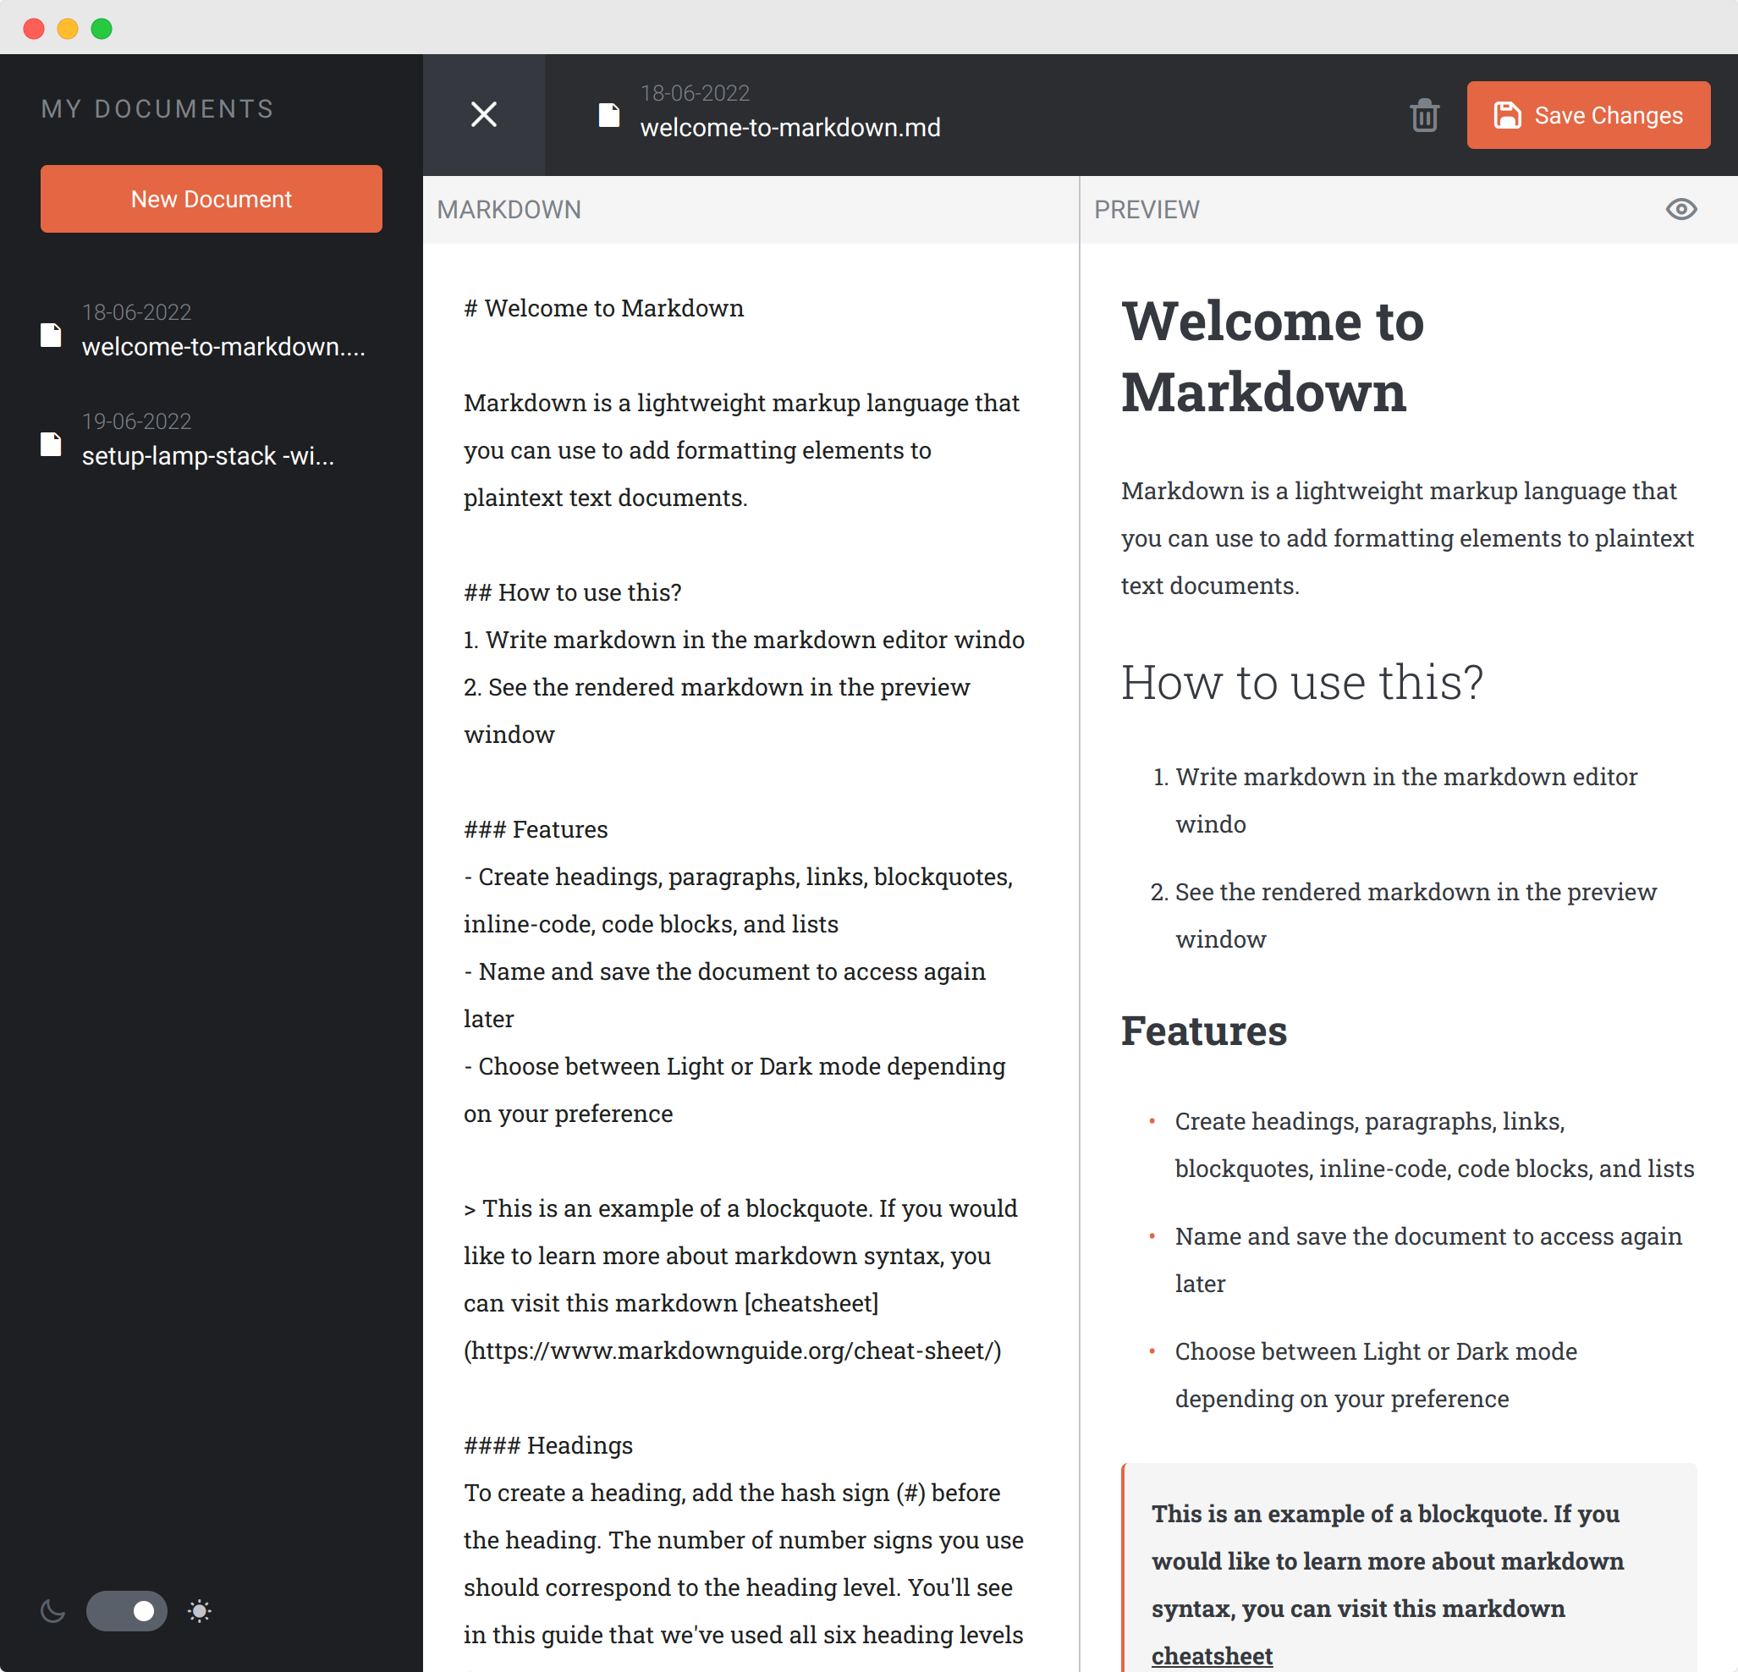Click the file icon for setup-lamp-stack entry
Image resolution: width=1738 pixels, height=1672 pixels.
click(52, 444)
